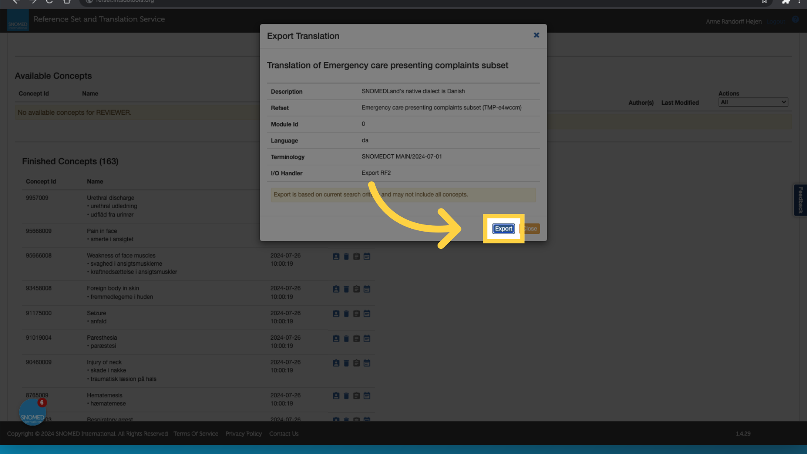
Task: Open the vertical Feedback tab
Action: coord(800,200)
